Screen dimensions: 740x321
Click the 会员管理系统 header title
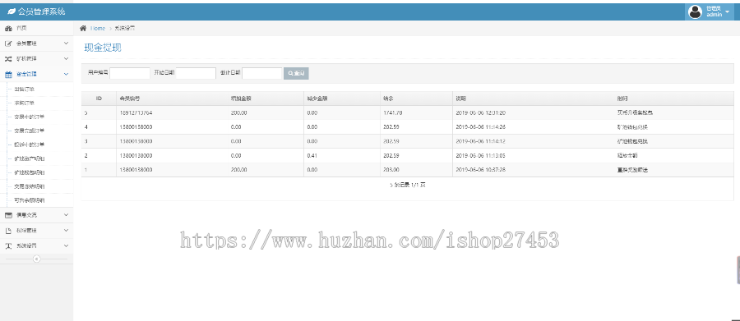tap(42, 11)
